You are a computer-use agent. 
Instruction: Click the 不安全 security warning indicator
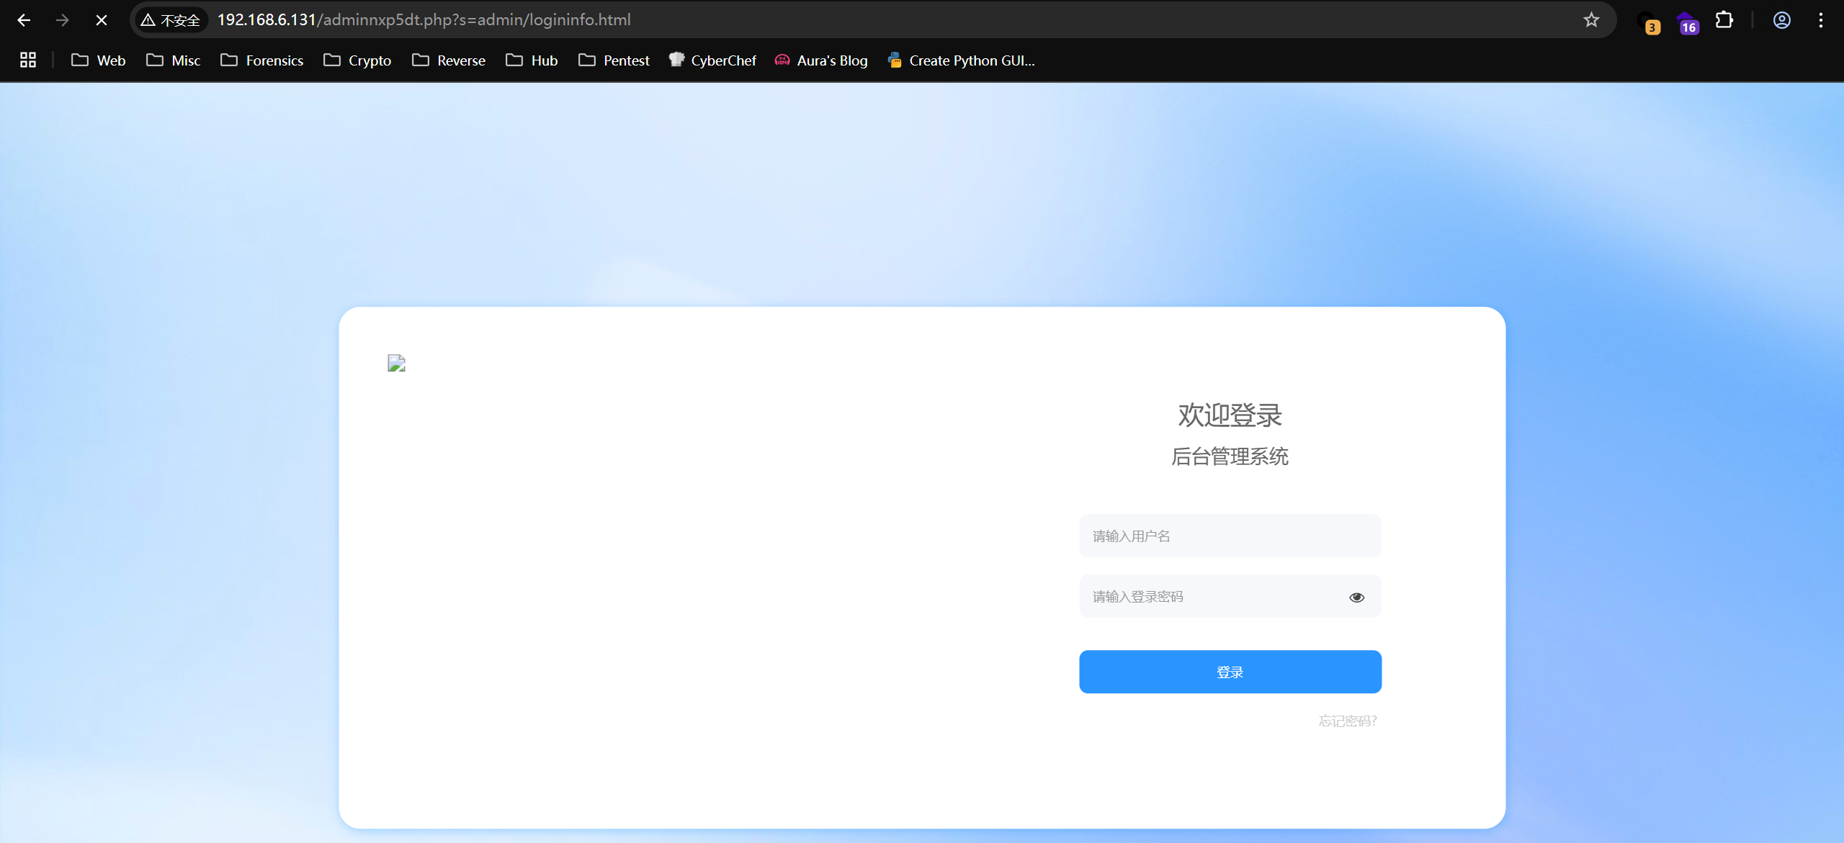pos(171,20)
